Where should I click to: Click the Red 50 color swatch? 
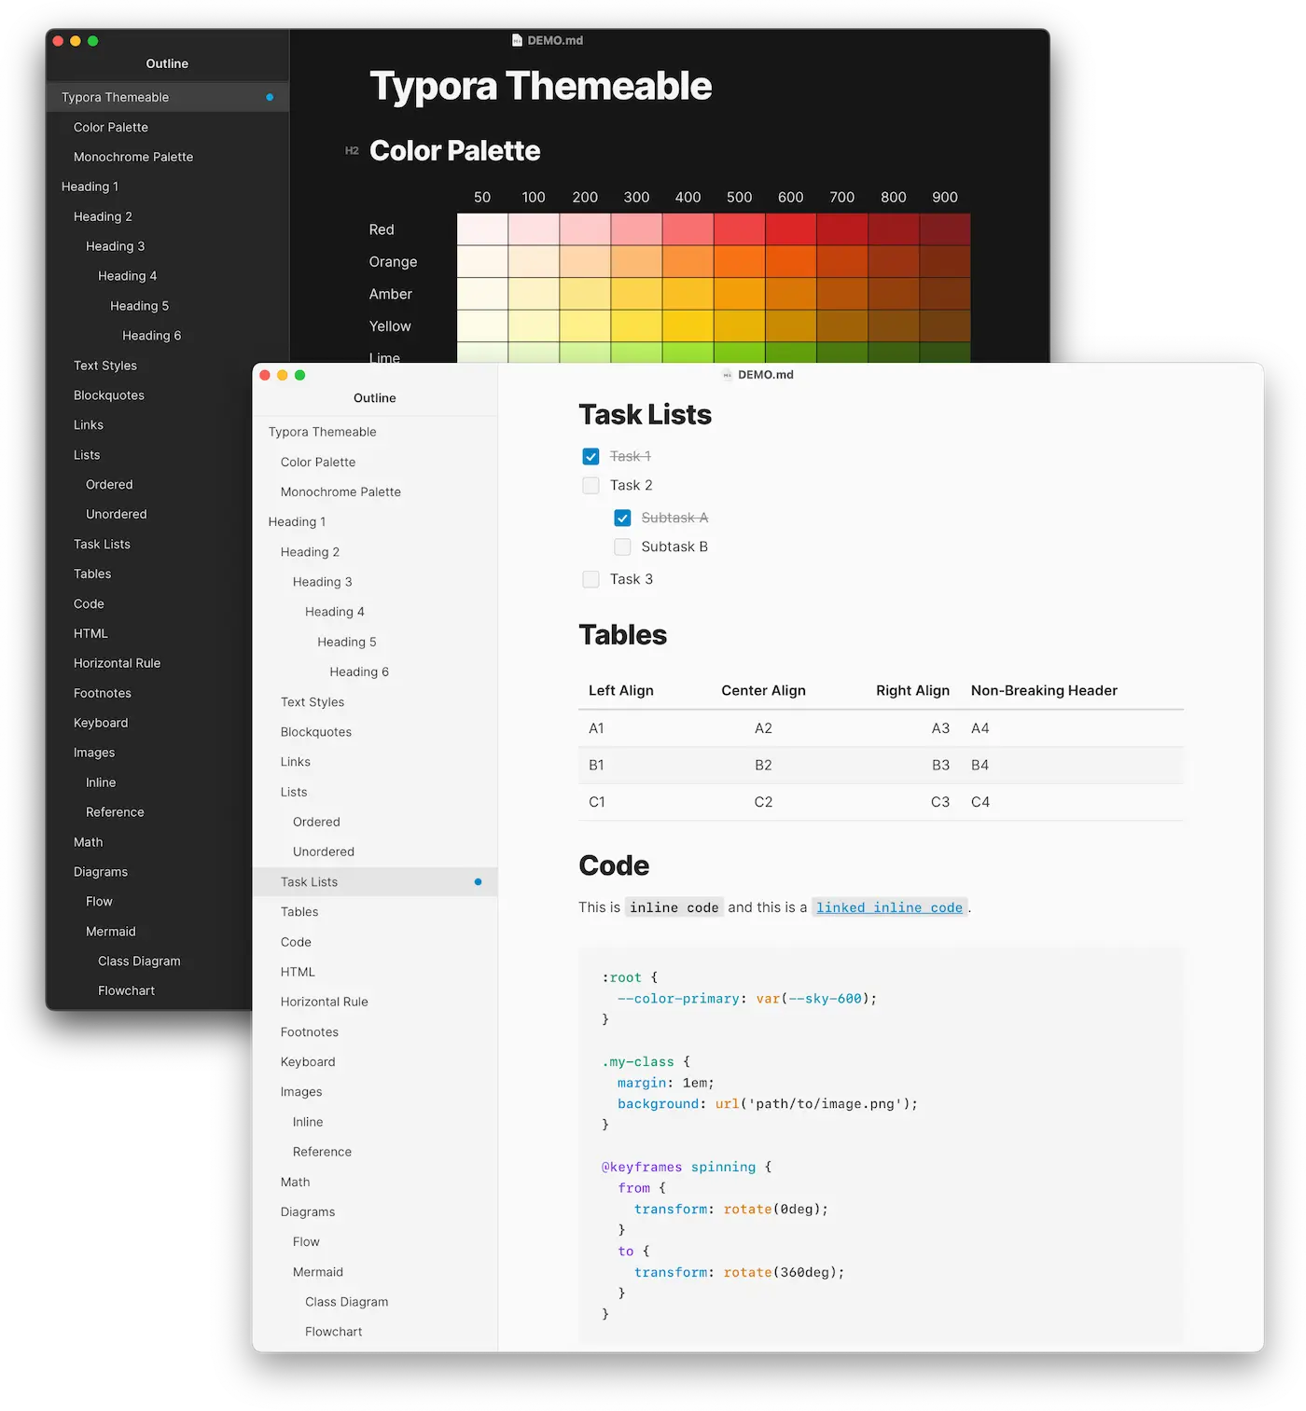click(x=482, y=229)
